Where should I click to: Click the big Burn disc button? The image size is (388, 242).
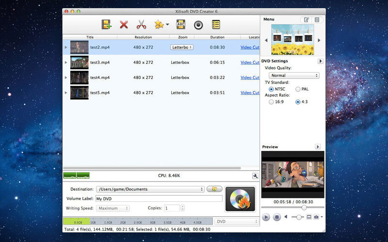click(x=240, y=199)
